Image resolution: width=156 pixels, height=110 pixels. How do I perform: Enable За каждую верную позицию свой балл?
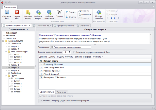point(74,52)
